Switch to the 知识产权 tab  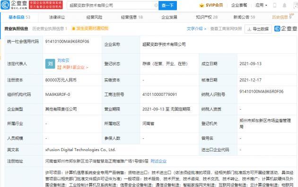(x=207, y=17)
